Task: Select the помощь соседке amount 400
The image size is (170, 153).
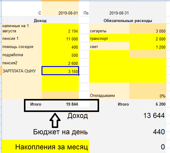Action: click(60, 46)
